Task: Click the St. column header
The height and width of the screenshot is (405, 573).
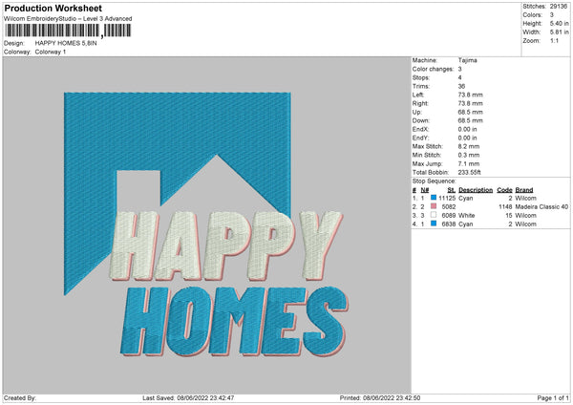Action: (x=452, y=190)
